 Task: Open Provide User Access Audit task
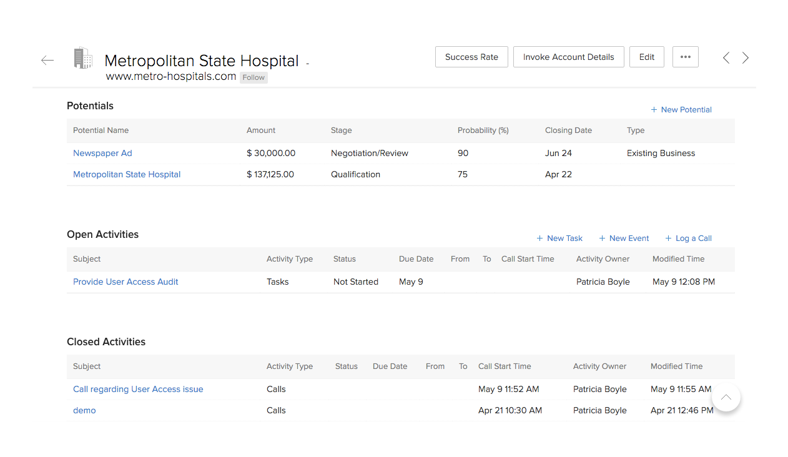(x=126, y=282)
